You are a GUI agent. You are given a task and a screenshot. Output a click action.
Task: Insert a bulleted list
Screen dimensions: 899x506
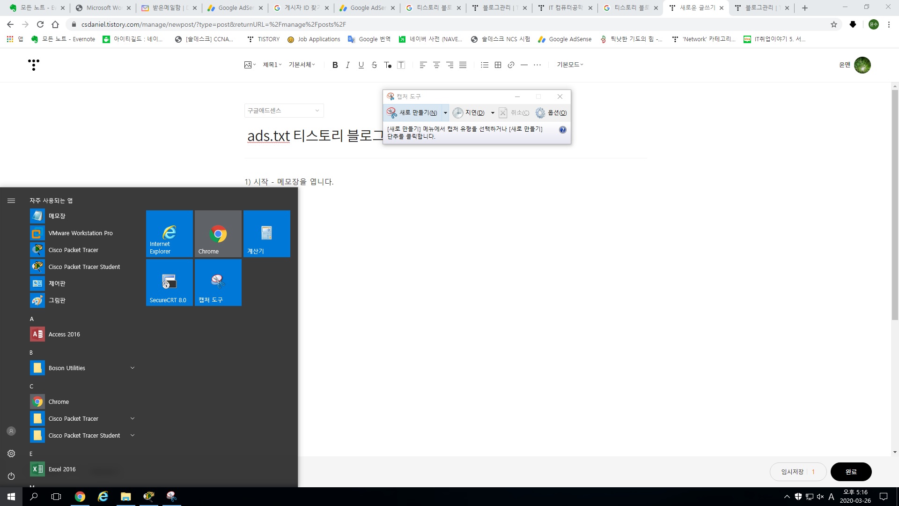[485, 65]
